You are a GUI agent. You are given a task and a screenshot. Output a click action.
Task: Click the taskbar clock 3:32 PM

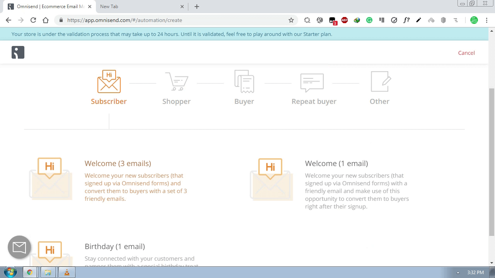[475, 272]
